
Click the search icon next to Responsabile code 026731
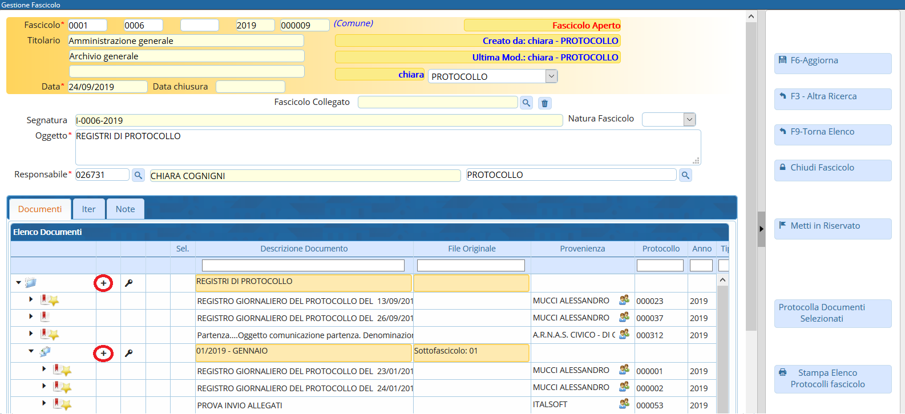pos(138,175)
